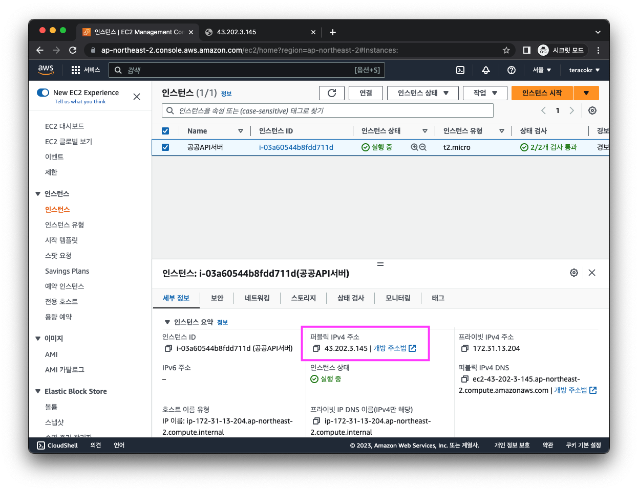Collapse the 이미지 sidebar section
This screenshot has width=638, height=491.
pos(38,339)
